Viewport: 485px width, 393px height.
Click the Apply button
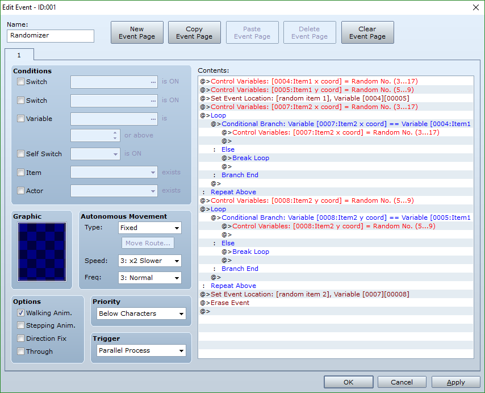pyautogui.click(x=455, y=382)
